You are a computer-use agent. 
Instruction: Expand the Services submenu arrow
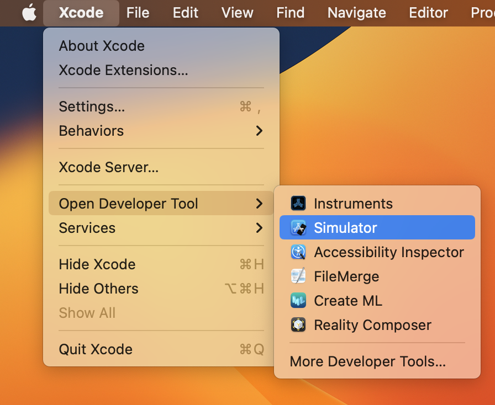click(259, 228)
